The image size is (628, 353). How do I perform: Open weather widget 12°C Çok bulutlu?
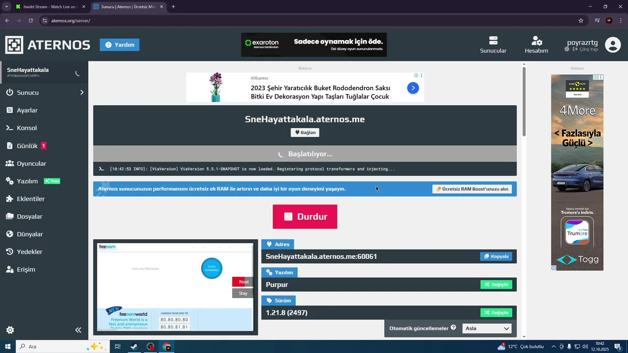[521, 347]
